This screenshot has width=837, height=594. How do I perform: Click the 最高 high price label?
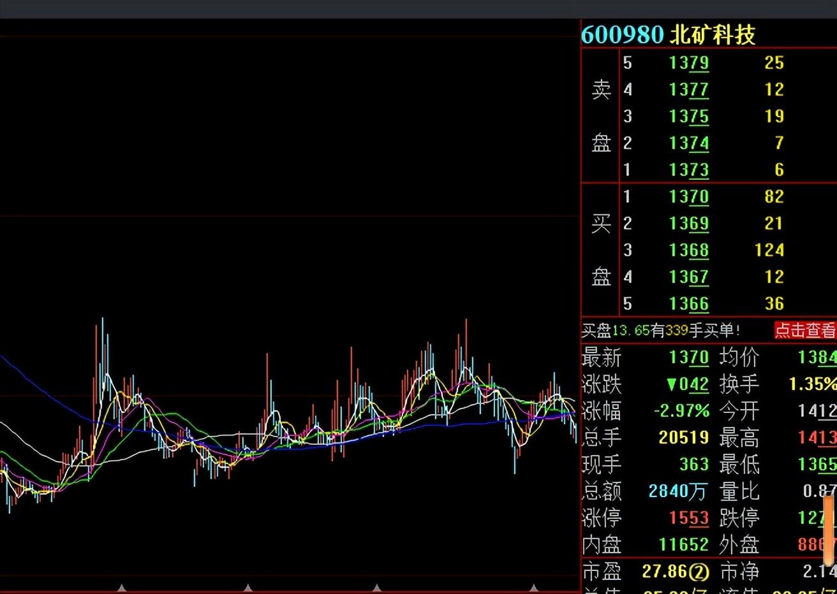(739, 438)
